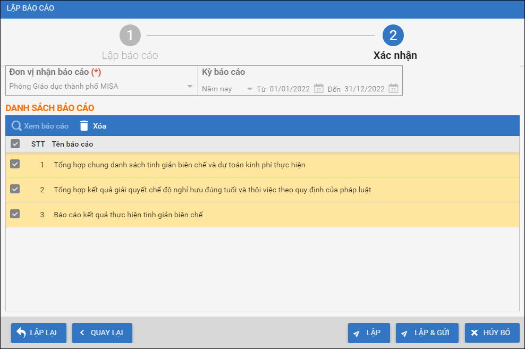This screenshot has height=349, width=525.
Task: Click the step 2 circle icon
Action: tap(393, 36)
